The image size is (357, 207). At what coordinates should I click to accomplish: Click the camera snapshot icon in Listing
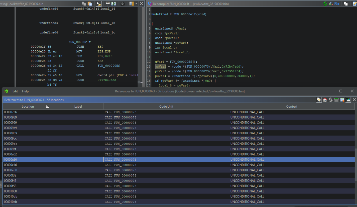[x=122, y=4]
